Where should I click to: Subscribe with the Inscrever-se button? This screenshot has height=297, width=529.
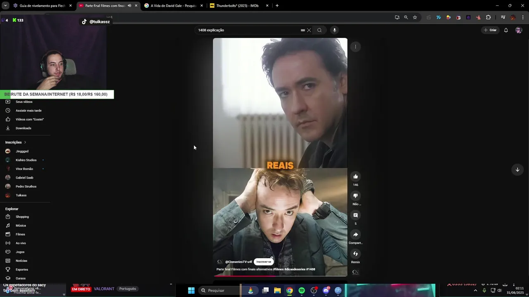(x=264, y=262)
